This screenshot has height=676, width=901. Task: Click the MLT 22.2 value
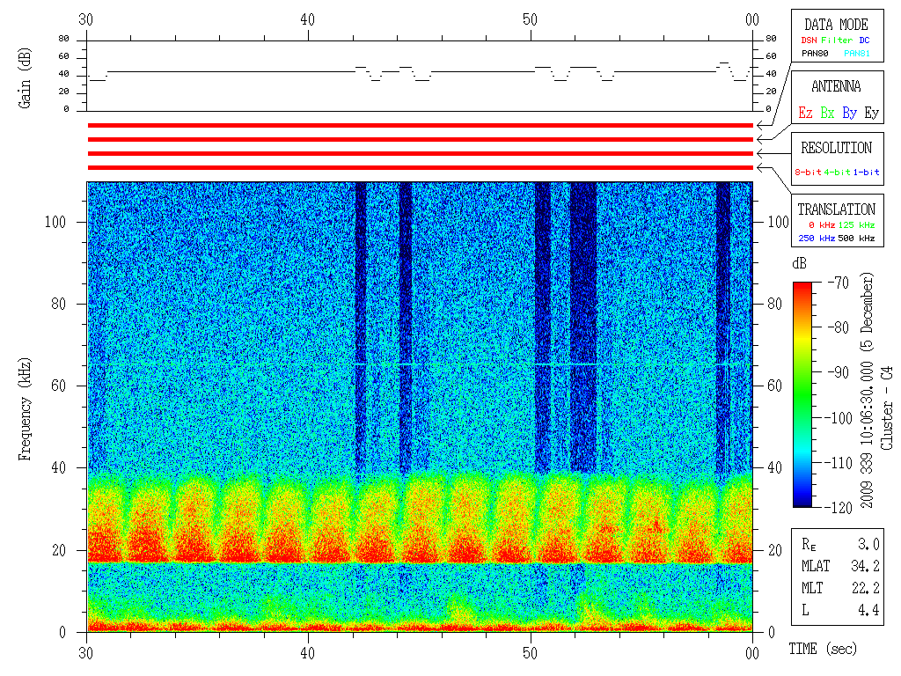click(x=865, y=588)
